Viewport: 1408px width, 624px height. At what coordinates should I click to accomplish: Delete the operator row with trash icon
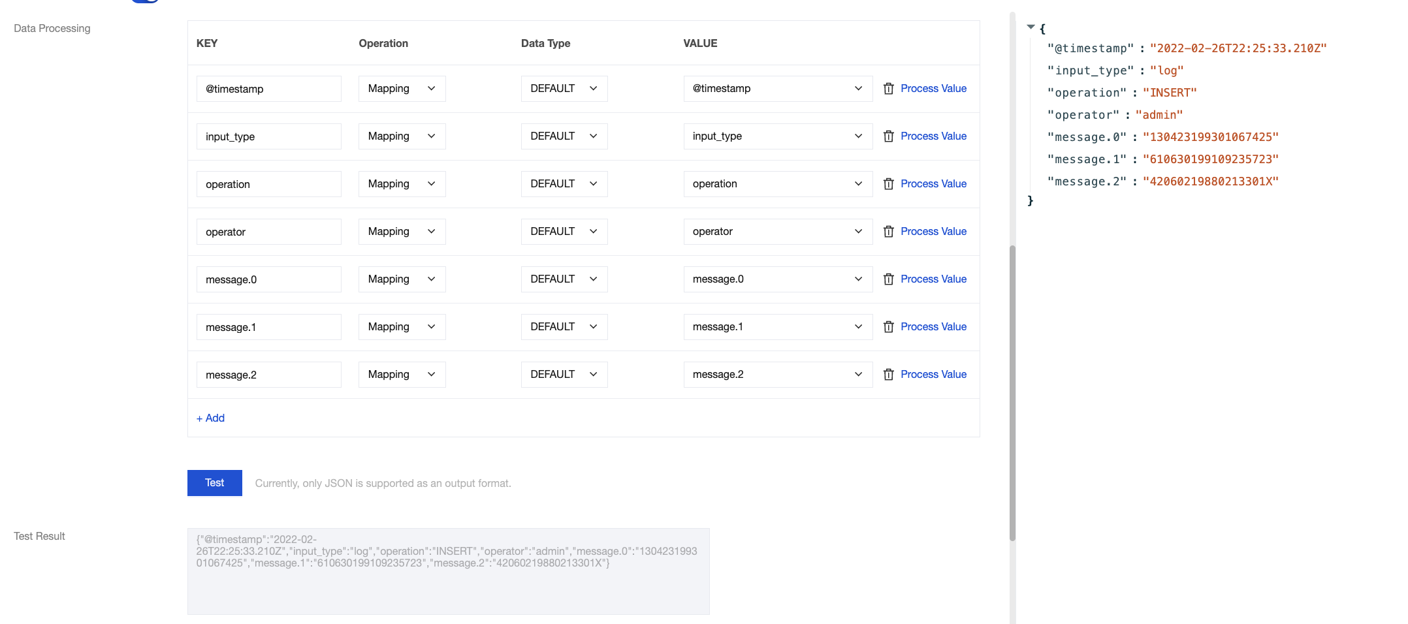point(888,232)
